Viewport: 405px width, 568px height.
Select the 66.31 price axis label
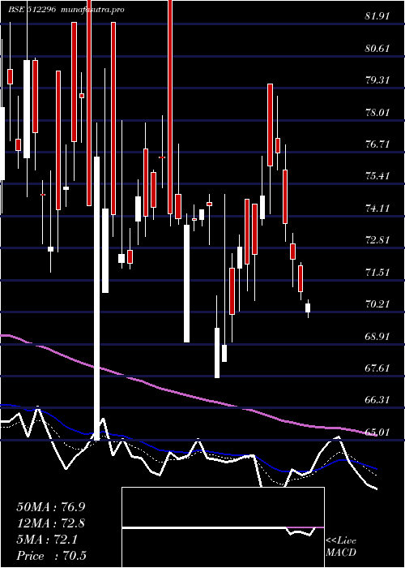(x=377, y=400)
